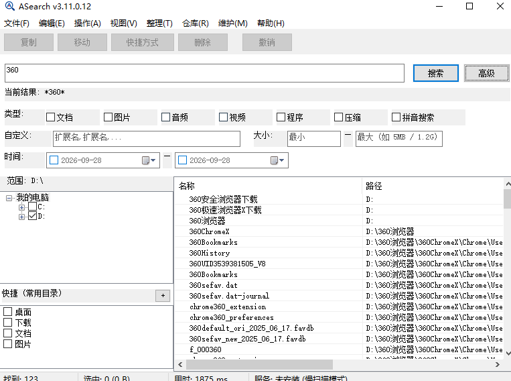This screenshot has width=511, height=381.
Task: Select the 360浏览器 folder result
Action: point(207,221)
